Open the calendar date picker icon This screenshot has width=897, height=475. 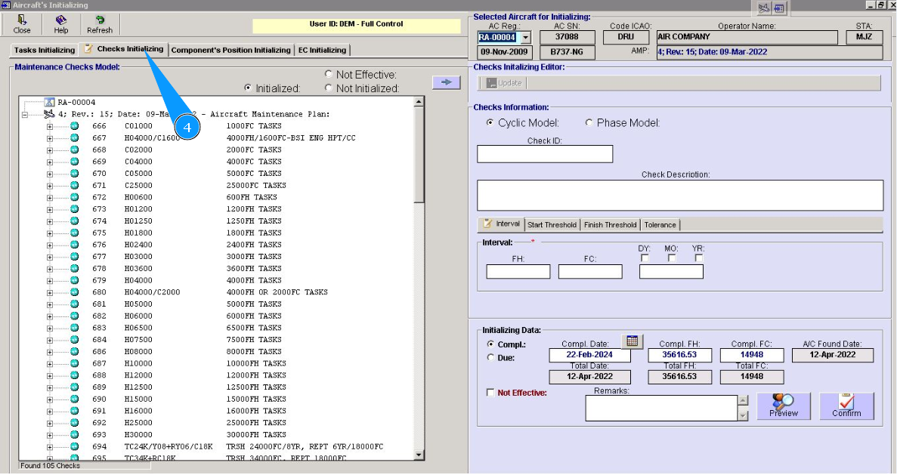(x=633, y=341)
